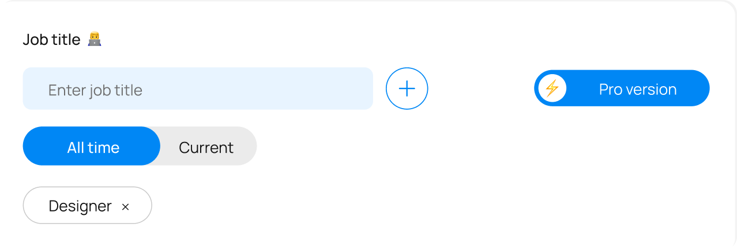Select the blue All time segment
Screen dimensions: 737x250
click(92, 147)
